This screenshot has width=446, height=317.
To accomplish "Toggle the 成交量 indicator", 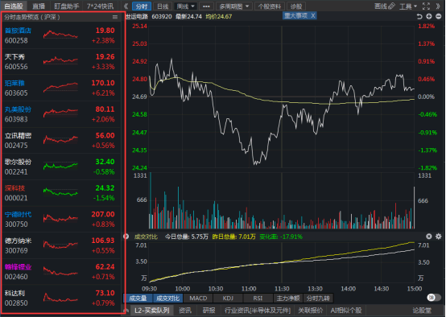I will tap(138, 298).
